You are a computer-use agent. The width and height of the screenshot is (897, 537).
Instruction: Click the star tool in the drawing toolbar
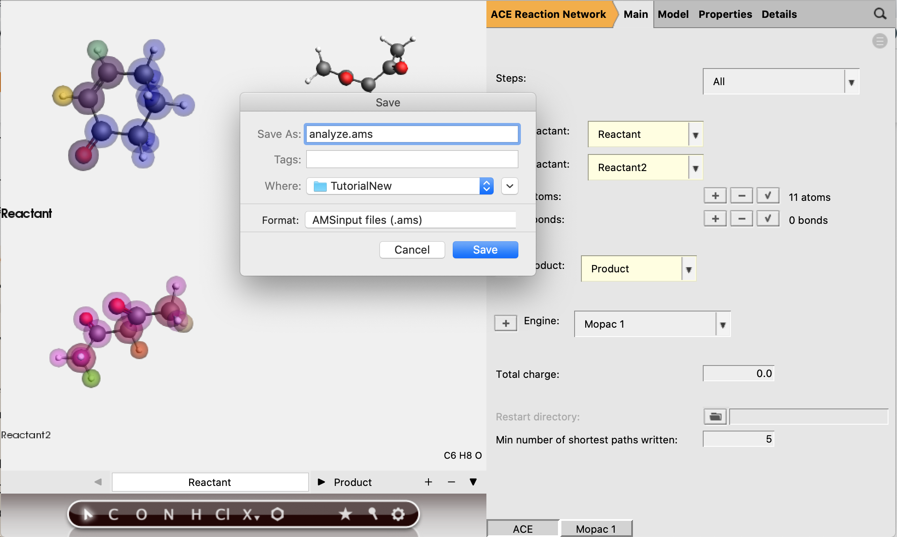pos(345,514)
